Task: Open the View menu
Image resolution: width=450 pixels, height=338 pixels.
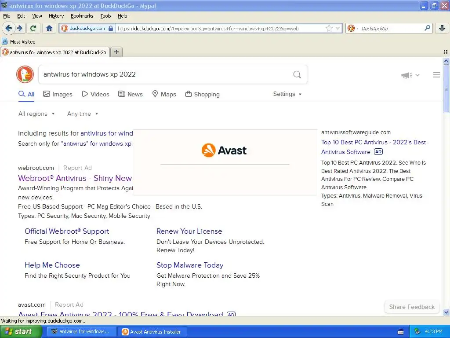Action: tap(37, 16)
